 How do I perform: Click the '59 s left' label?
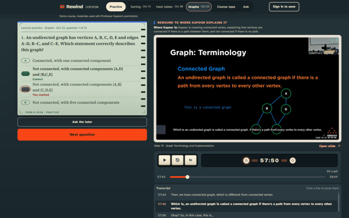[x=332, y=171]
